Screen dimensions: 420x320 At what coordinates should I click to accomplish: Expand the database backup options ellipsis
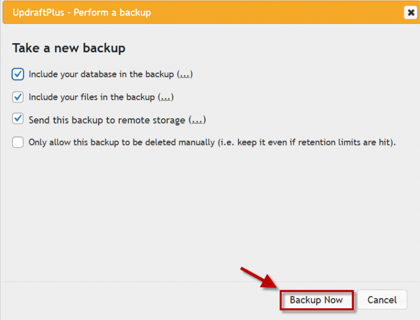click(185, 75)
